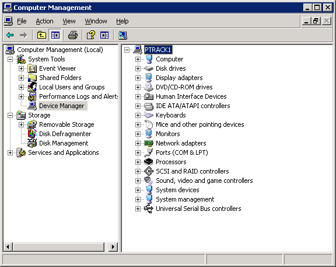Open the View menu

(x=69, y=21)
